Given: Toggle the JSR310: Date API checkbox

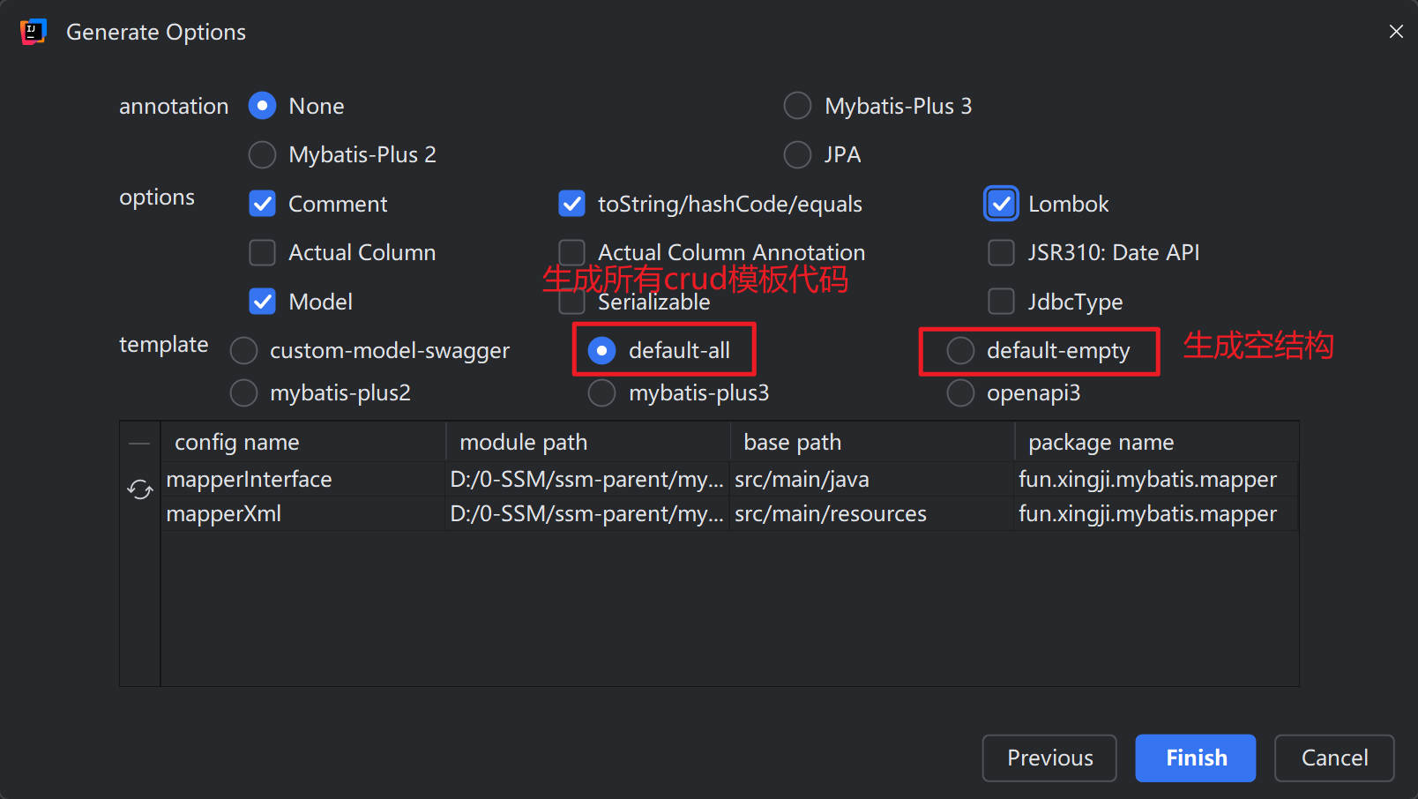Looking at the screenshot, I should 1001,253.
